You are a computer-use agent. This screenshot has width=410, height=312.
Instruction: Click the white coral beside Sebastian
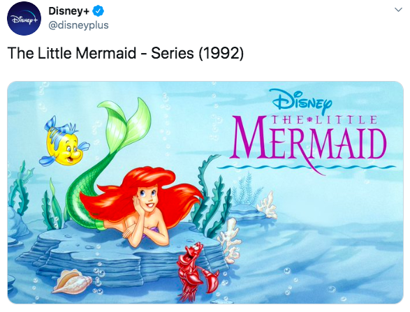pos(230,241)
